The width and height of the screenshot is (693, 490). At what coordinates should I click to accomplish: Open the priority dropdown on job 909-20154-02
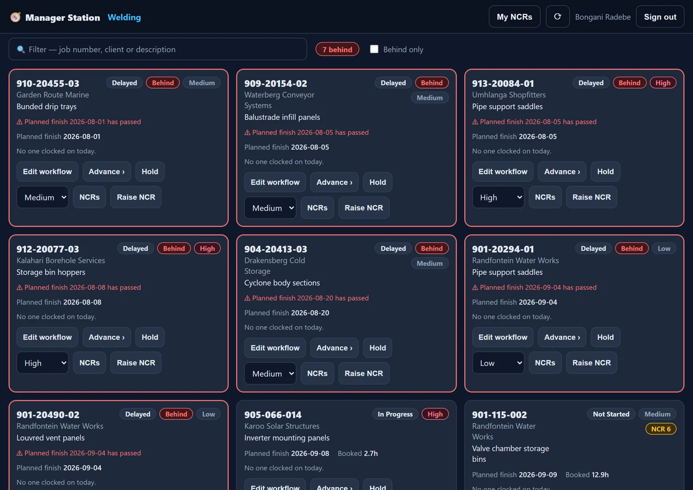coord(270,208)
